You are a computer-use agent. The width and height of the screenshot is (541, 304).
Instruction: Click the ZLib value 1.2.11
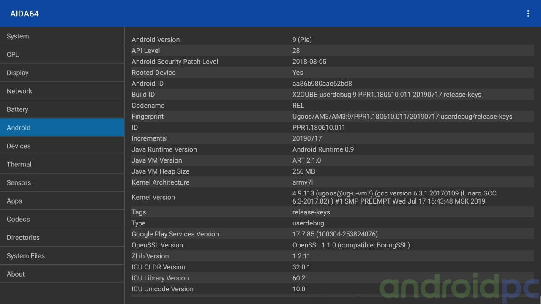coord(301,256)
